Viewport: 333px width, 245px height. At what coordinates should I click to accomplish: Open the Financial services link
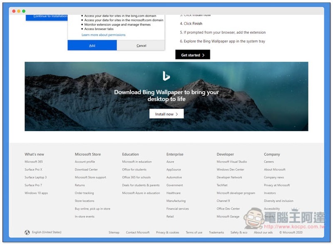177,209
